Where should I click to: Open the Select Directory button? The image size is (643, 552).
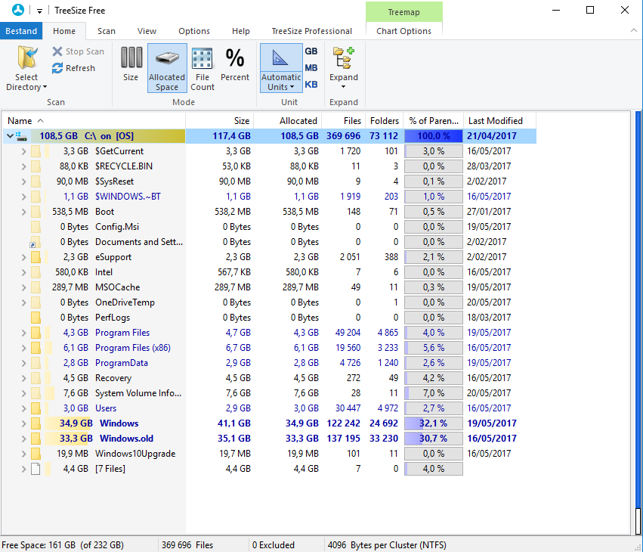click(x=26, y=69)
